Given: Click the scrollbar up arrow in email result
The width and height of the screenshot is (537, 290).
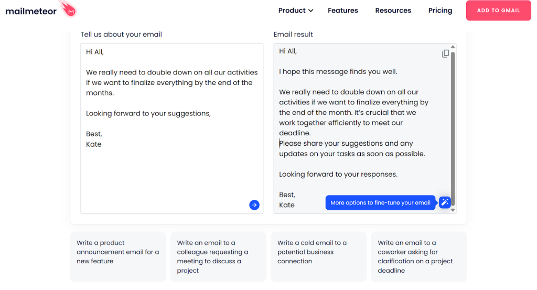Looking at the screenshot, I should click(x=453, y=47).
